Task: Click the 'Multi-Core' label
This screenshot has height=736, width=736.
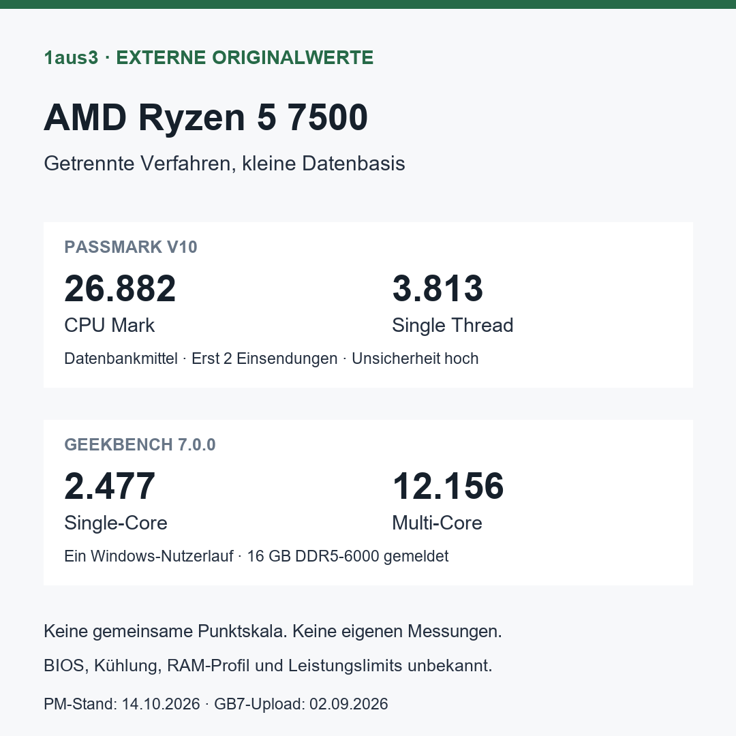Action: click(437, 523)
